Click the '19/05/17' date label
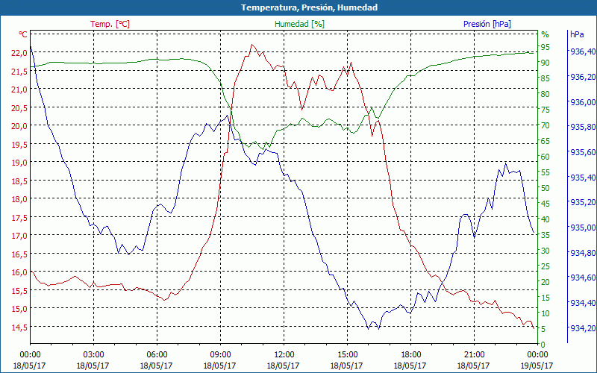Screen dimensions: 597x373 (537, 366)
